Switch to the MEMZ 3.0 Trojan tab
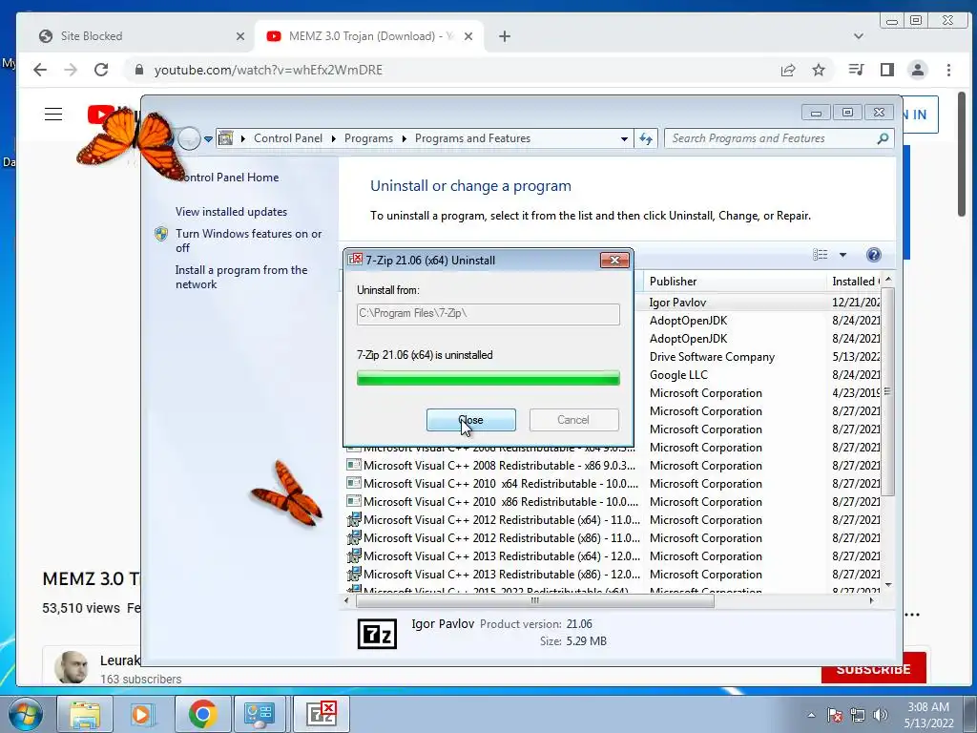This screenshot has height=733, width=977. (367, 36)
